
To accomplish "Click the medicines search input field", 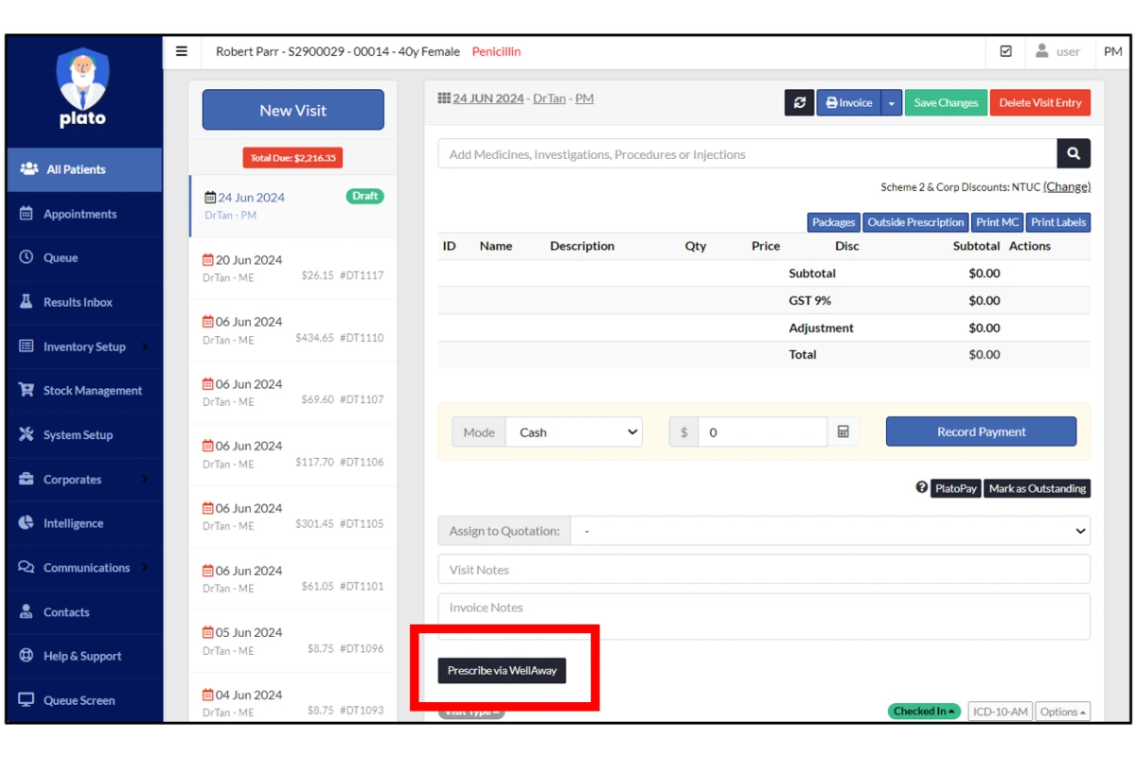I will pos(747,153).
